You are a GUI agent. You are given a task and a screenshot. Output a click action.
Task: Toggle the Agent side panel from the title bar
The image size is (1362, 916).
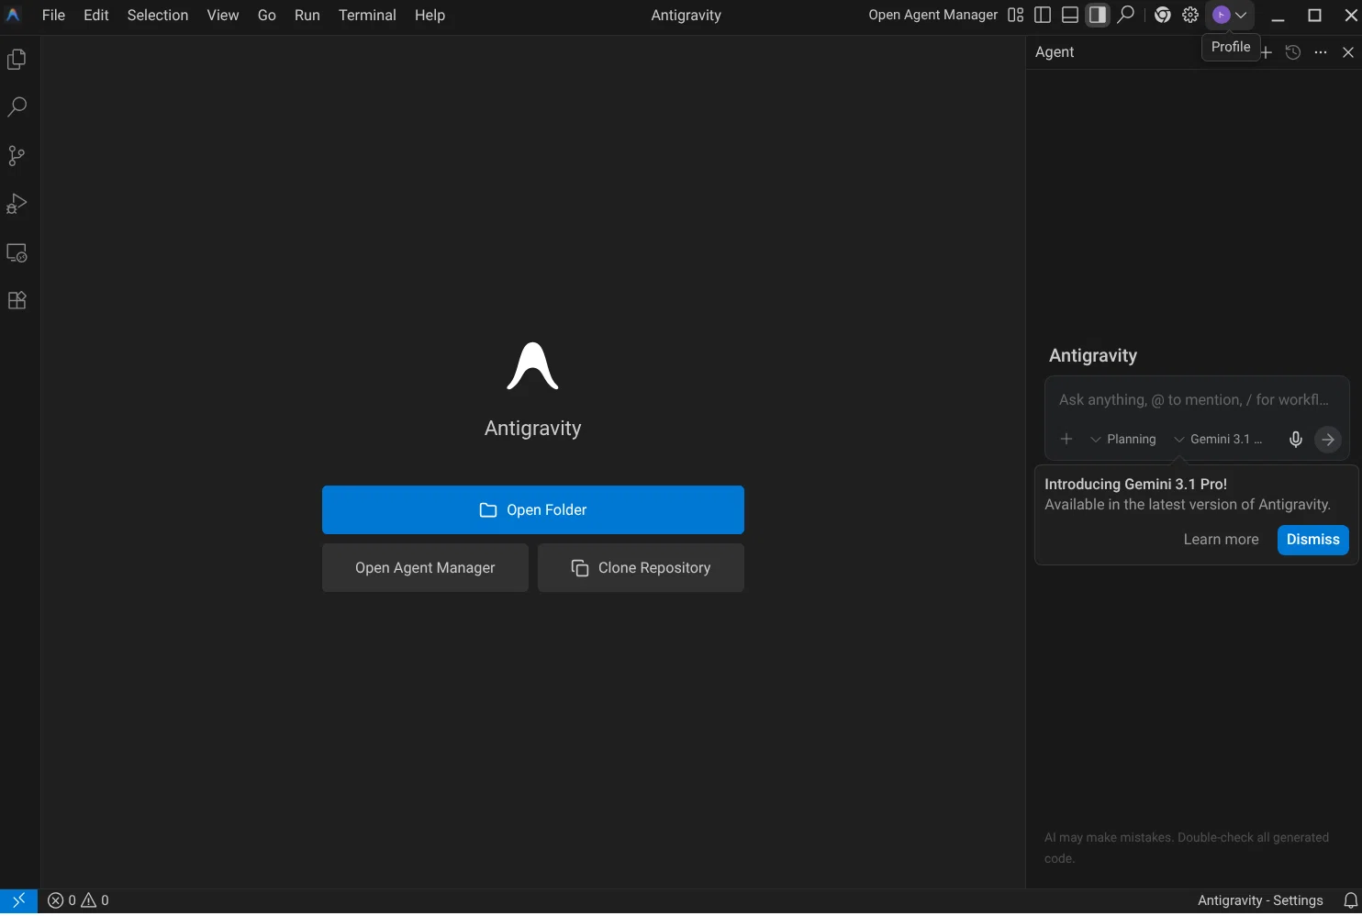pos(1098,15)
